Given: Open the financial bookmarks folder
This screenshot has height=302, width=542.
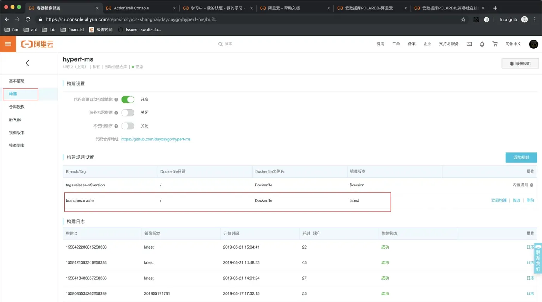Looking at the screenshot, I should (x=72, y=30).
